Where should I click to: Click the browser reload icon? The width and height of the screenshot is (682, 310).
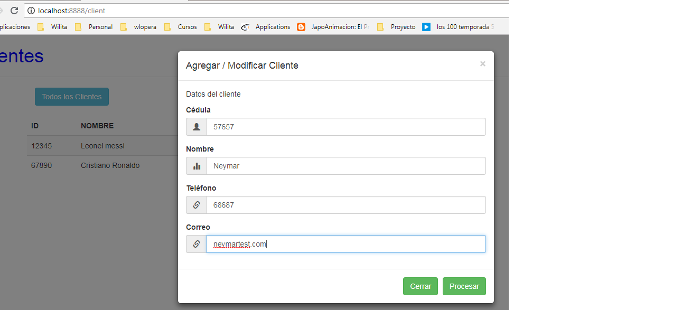pos(14,10)
